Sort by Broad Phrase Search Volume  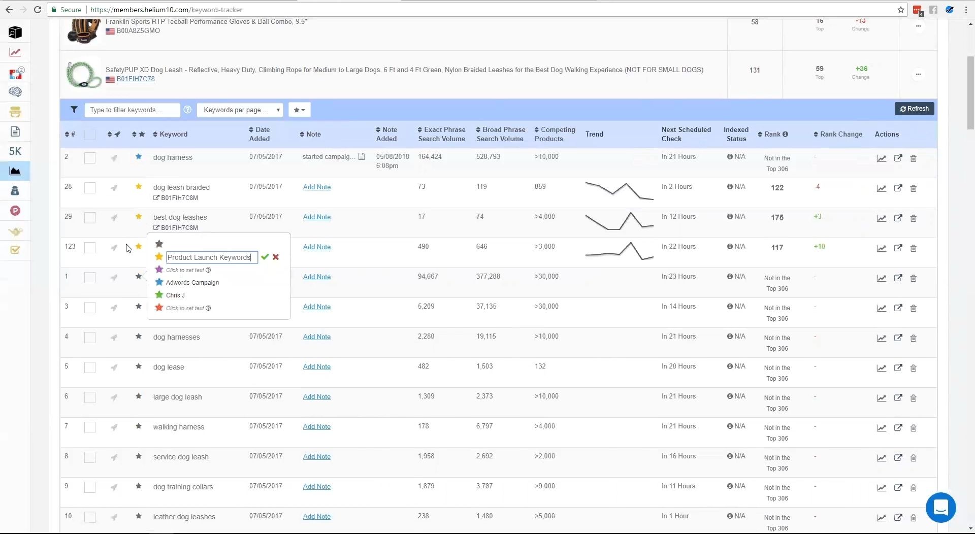tap(500, 135)
